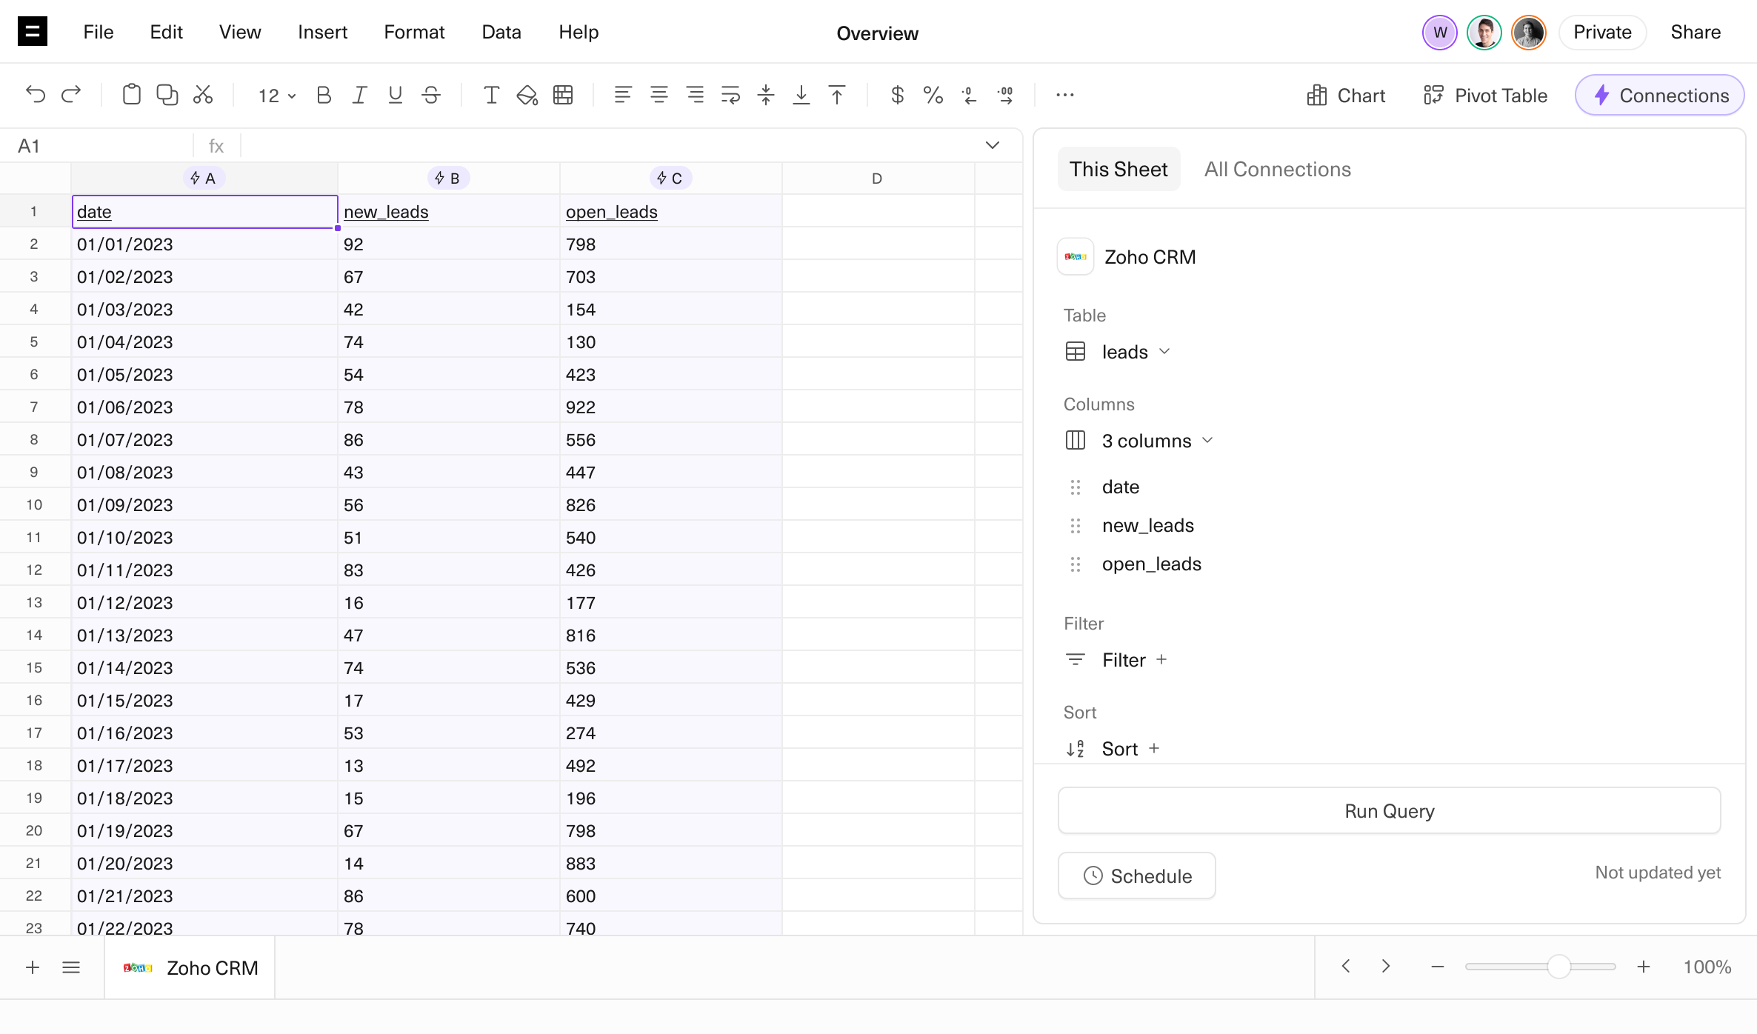Viewport: 1757px width, 1034px height.
Task: Apply dollar currency format
Action: [897, 95]
